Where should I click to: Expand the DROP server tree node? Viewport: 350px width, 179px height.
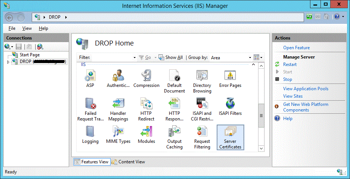pos(8,62)
